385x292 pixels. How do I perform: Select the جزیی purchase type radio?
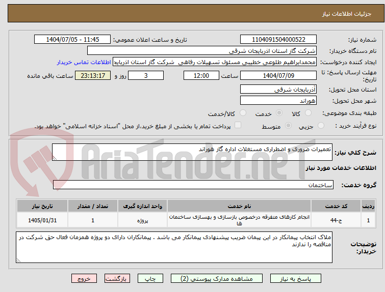321,126
